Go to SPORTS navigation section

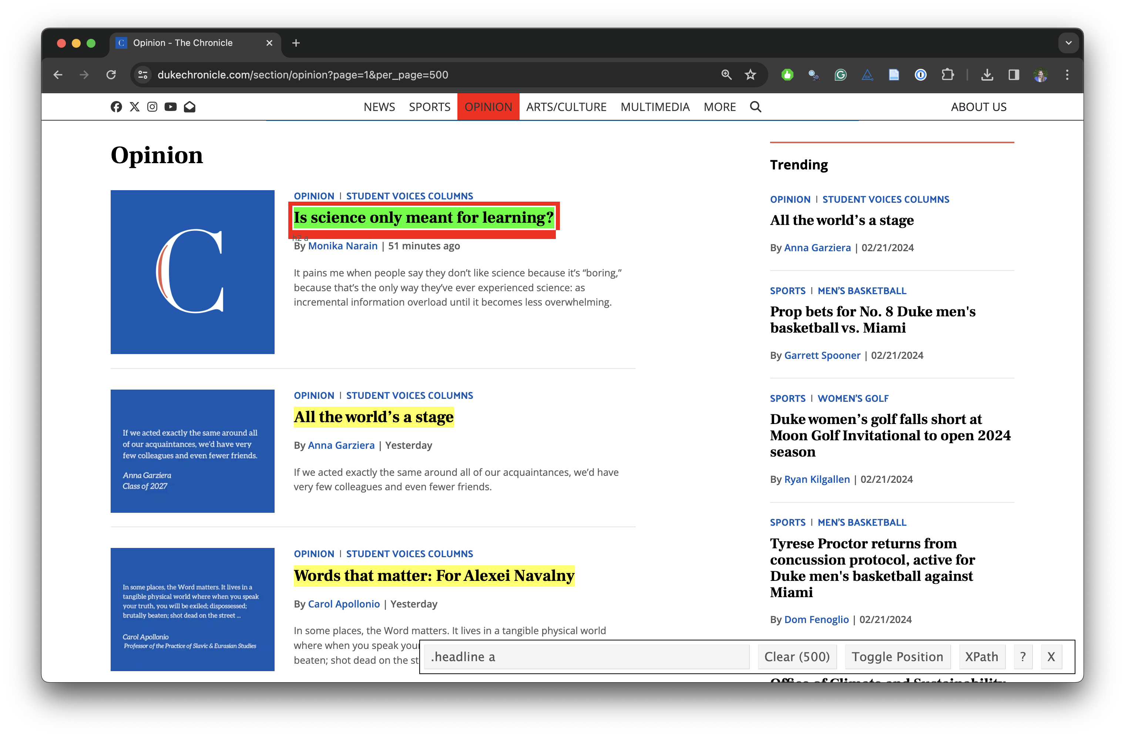(429, 107)
